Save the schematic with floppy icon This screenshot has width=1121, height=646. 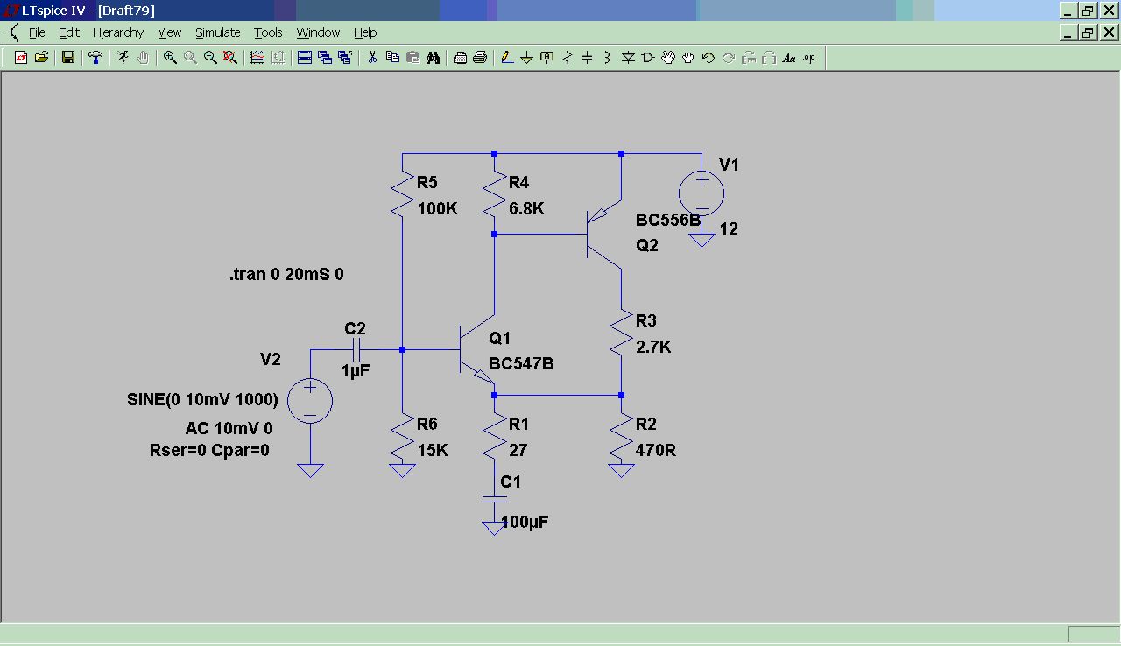67,58
